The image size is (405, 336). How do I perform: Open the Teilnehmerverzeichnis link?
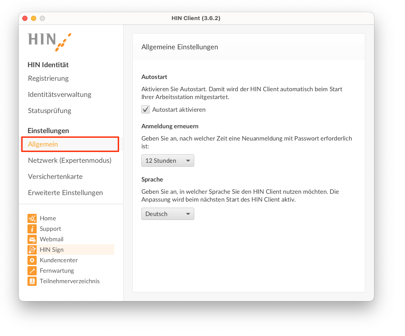(69, 281)
